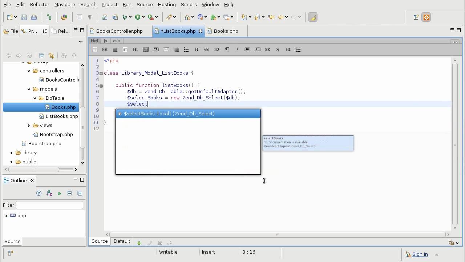The height and width of the screenshot is (262, 465).
Task: Click the Debug bug icon
Action: click(x=125, y=17)
